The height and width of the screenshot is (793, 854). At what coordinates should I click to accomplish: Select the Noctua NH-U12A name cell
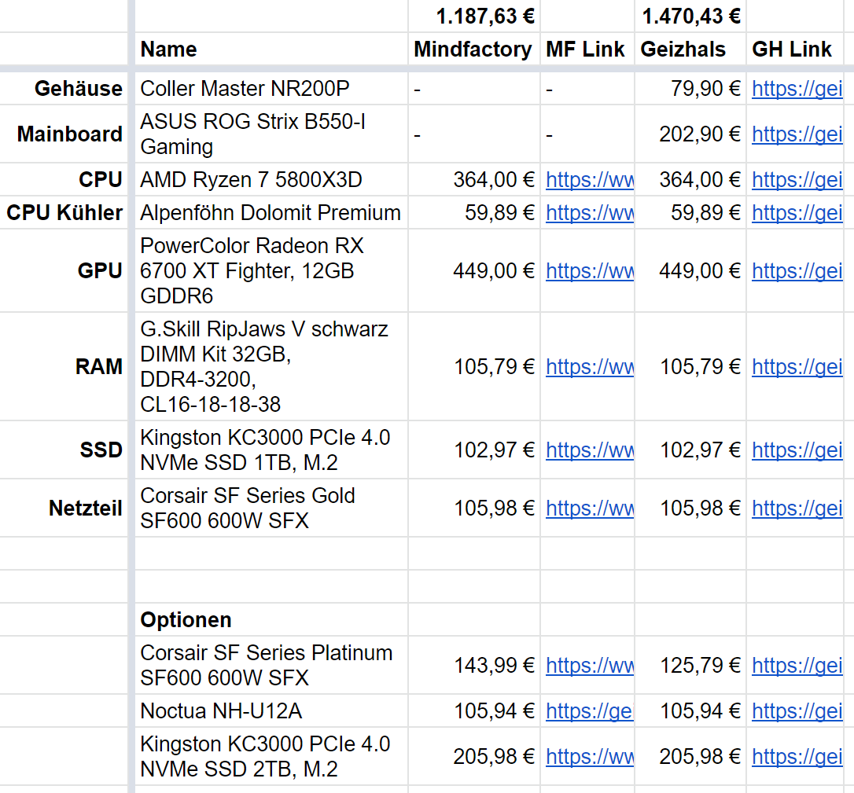pos(271,711)
